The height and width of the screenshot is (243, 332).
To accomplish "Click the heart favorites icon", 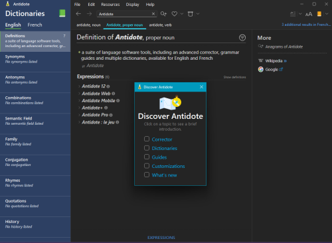I will (x=175, y=14).
